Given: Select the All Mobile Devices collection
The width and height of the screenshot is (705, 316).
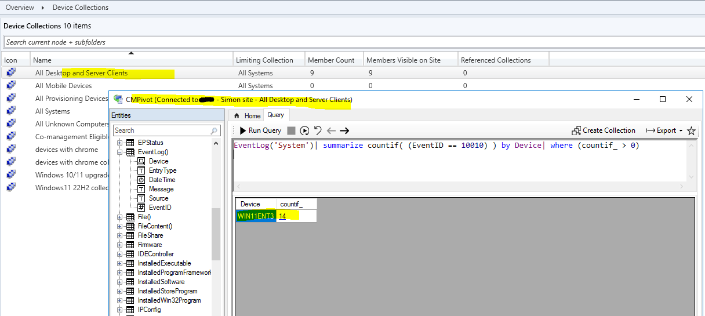Looking at the screenshot, I should 63,86.
